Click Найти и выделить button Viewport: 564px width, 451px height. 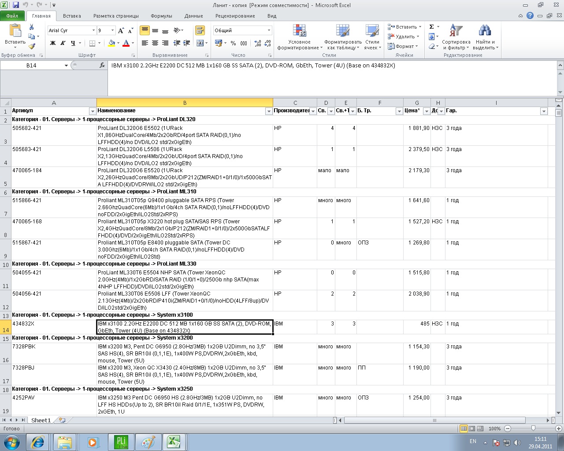(485, 37)
